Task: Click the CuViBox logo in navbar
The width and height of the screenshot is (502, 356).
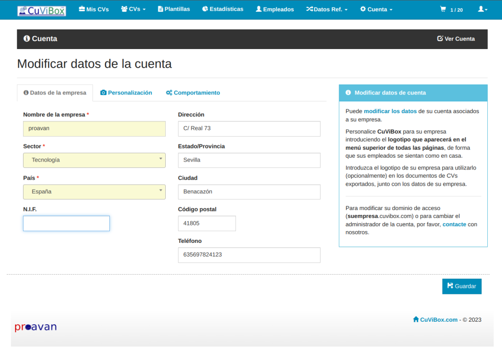Action: [42, 10]
